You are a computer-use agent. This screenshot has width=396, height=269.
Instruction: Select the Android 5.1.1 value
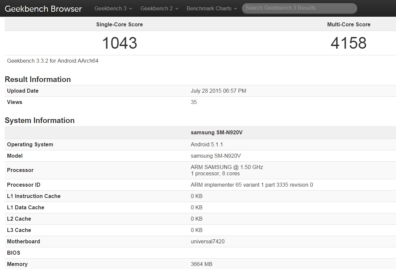pos(206,144)
